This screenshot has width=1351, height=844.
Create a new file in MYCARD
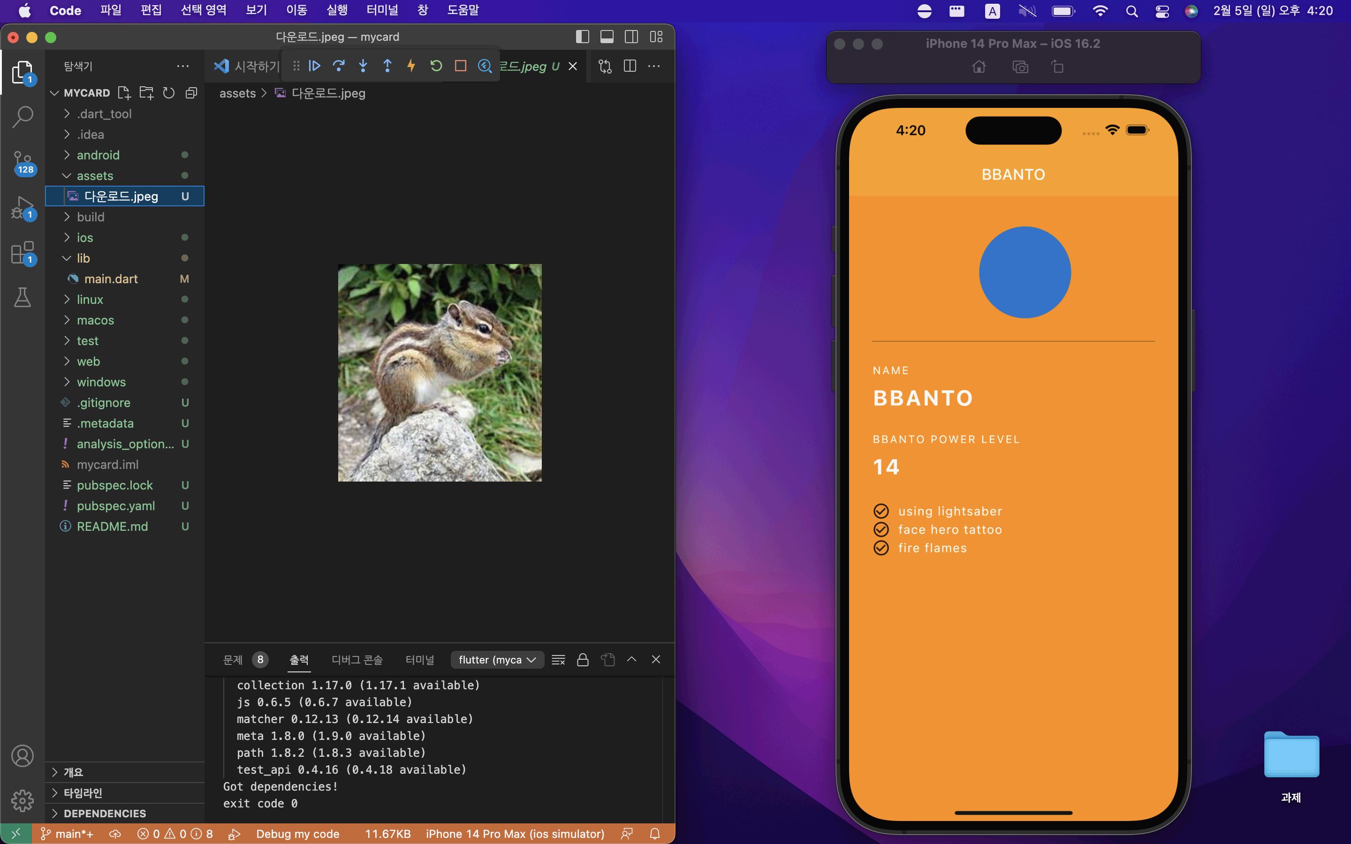coord(124,93)
